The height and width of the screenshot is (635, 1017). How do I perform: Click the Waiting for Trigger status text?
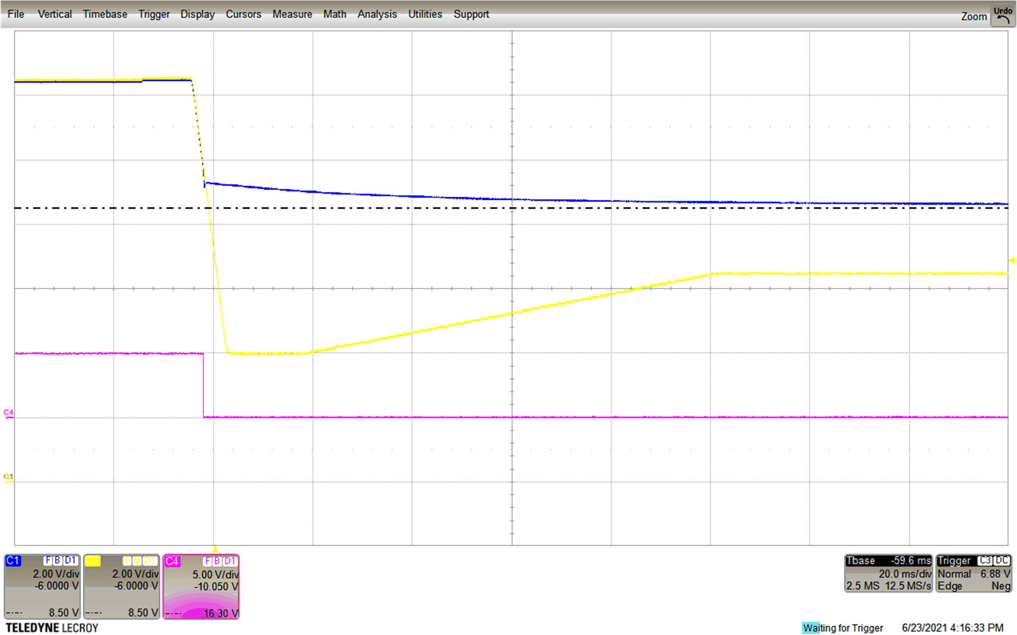pos(842,628)
